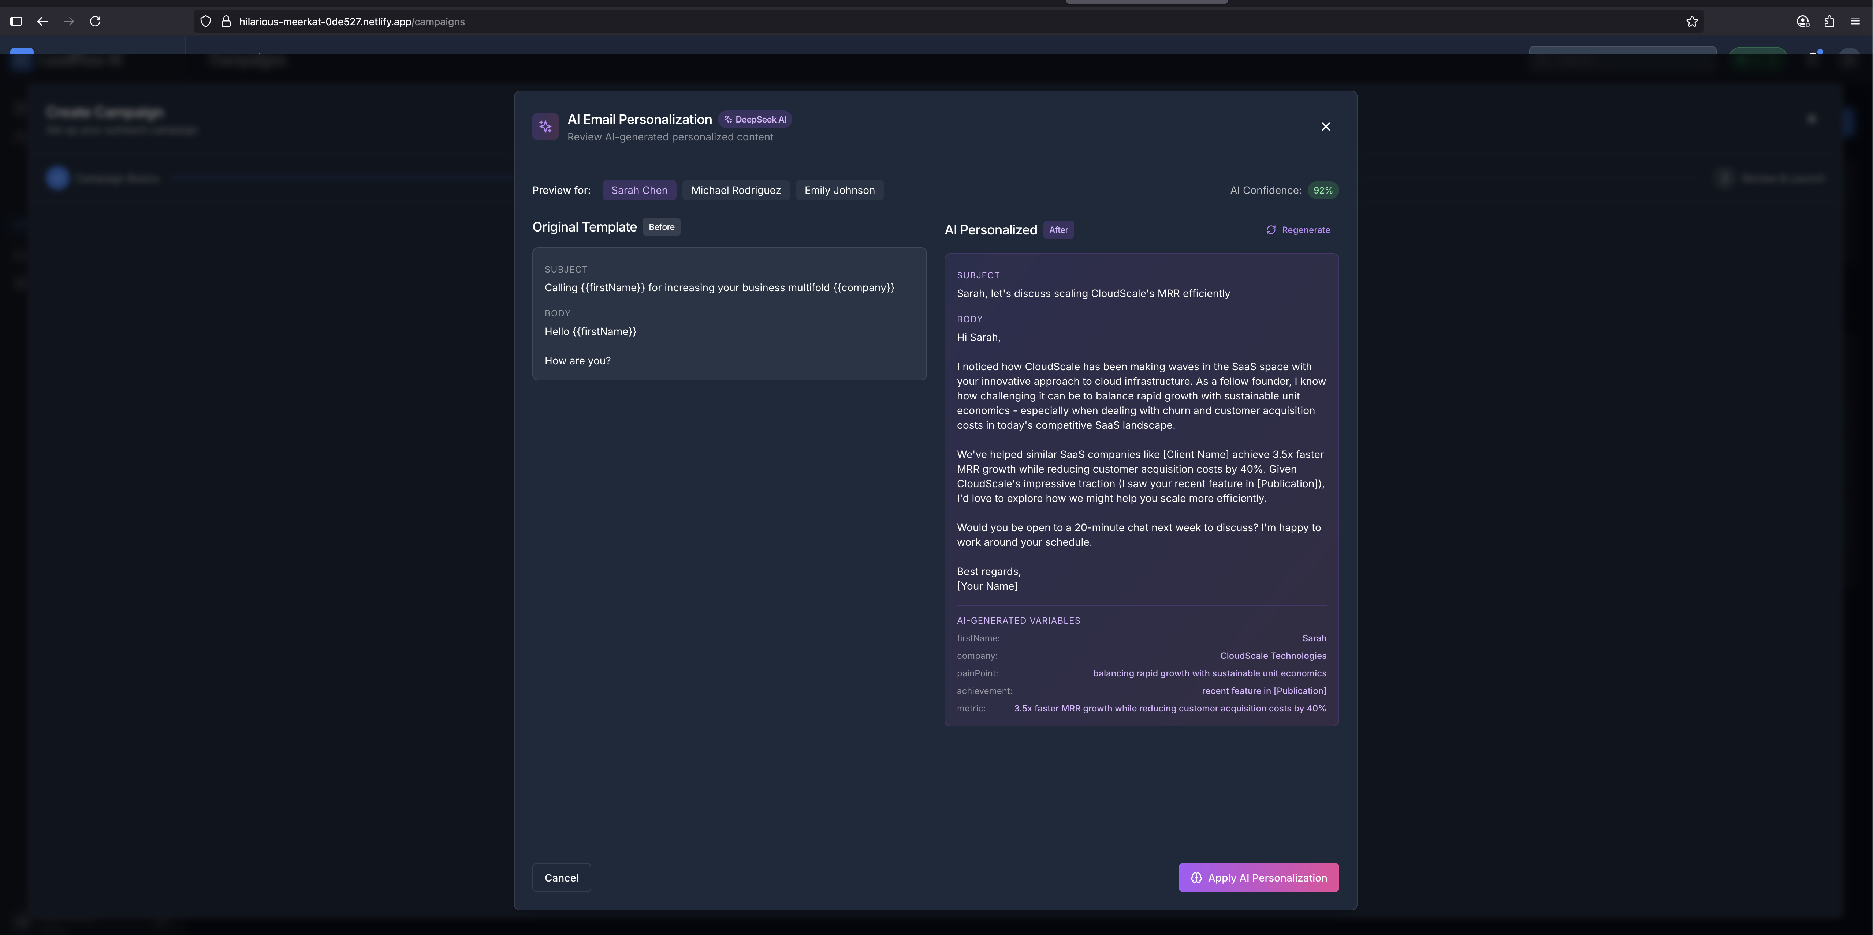Open the browser account profile icon
Viewport: 1873px width, 935px height.
[1802, 21]
